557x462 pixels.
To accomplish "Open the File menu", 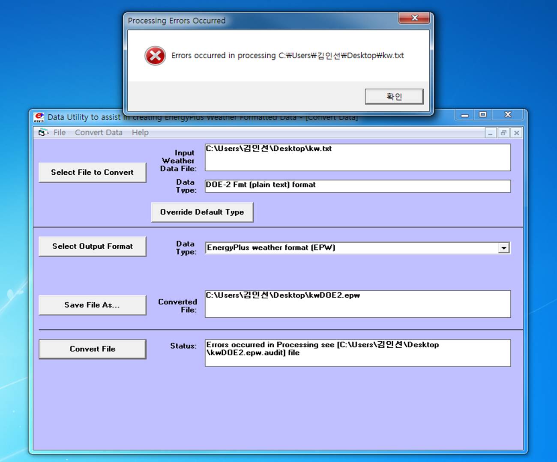I will click(60, 133).
